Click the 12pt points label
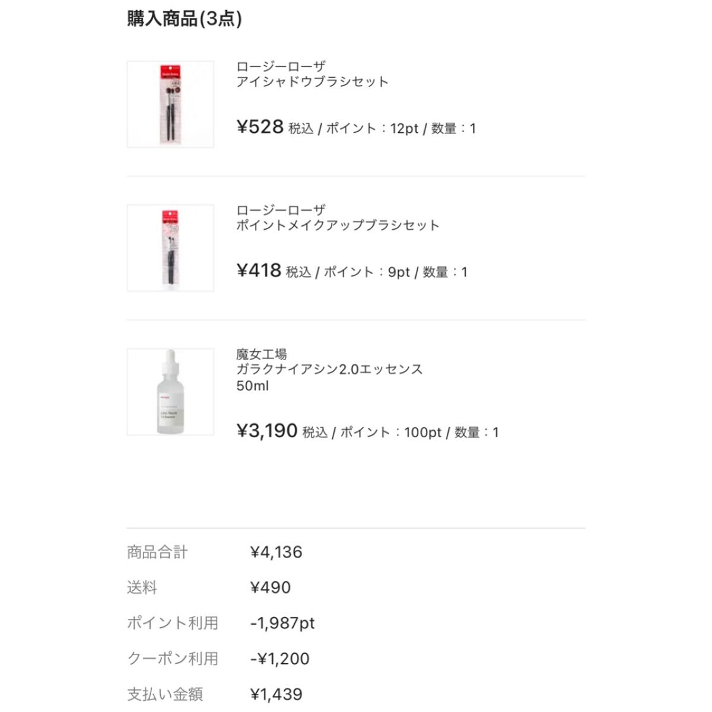This screenshot has height=712, width=712. (404, 129)
